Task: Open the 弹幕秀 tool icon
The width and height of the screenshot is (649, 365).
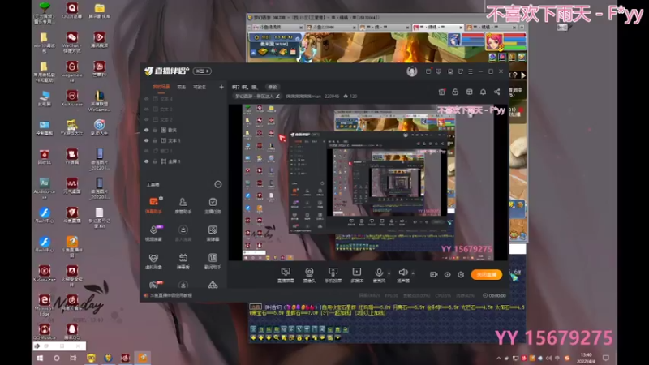Action: click(x=183, y=261)
